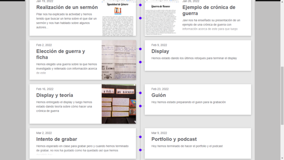This screenshot has height=160, width=284.
Task: Select the Jan 19, 2022 timeline dot
Action: coord(140,5)
